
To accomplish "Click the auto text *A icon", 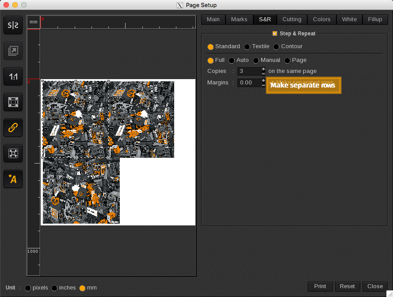I will (13, 179).
